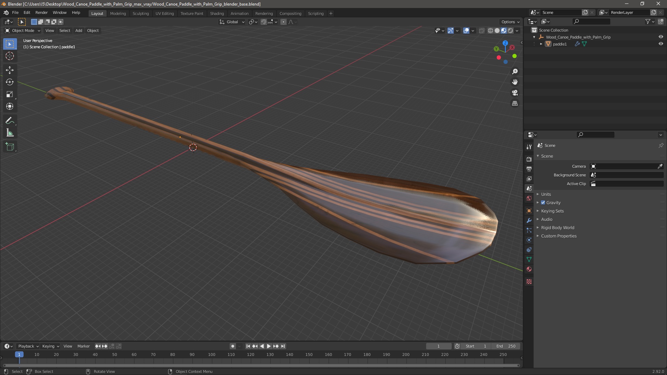Open the Particle properties tab
The image size is (667, 375).
point(529,230)
